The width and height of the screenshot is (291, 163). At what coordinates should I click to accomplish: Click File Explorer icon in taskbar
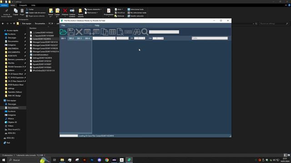click(x=62, y=160)
